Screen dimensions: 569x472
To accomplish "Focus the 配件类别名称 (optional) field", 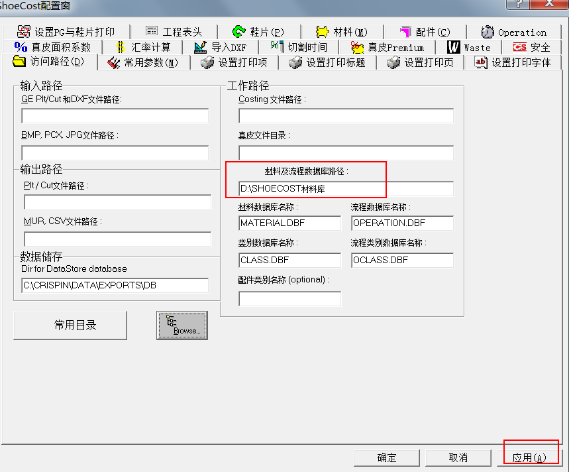I will coord(290,299).
